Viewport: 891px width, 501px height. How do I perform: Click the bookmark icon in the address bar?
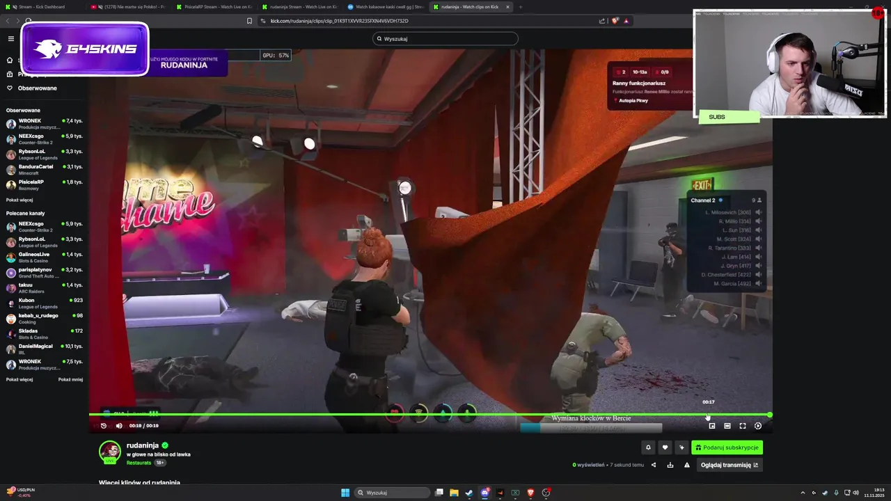point(249,21)
